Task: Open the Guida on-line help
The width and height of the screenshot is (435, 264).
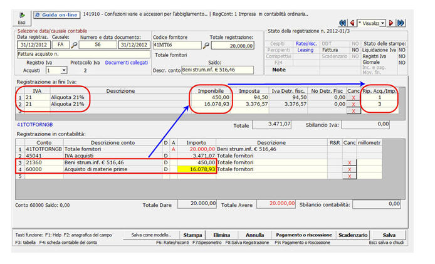Action: tap(56, 15)
